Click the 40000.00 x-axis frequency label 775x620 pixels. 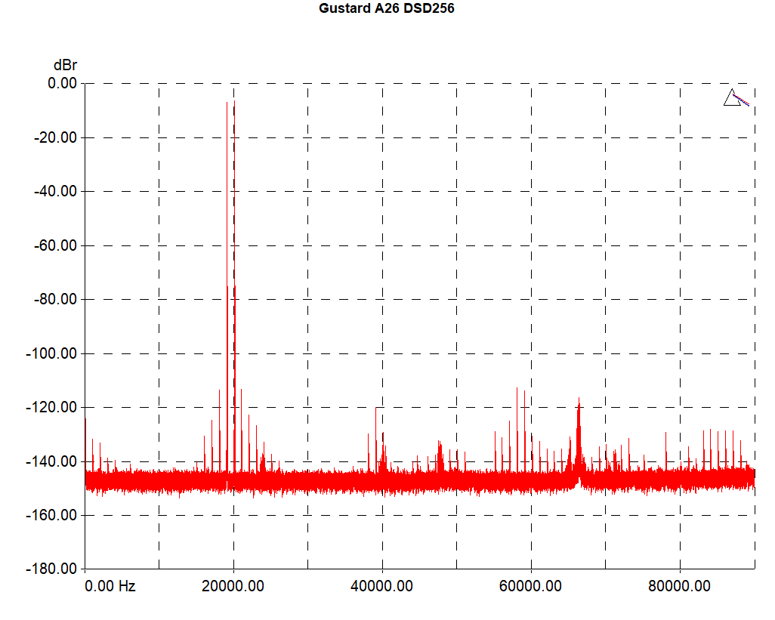[x=382, y=586]
